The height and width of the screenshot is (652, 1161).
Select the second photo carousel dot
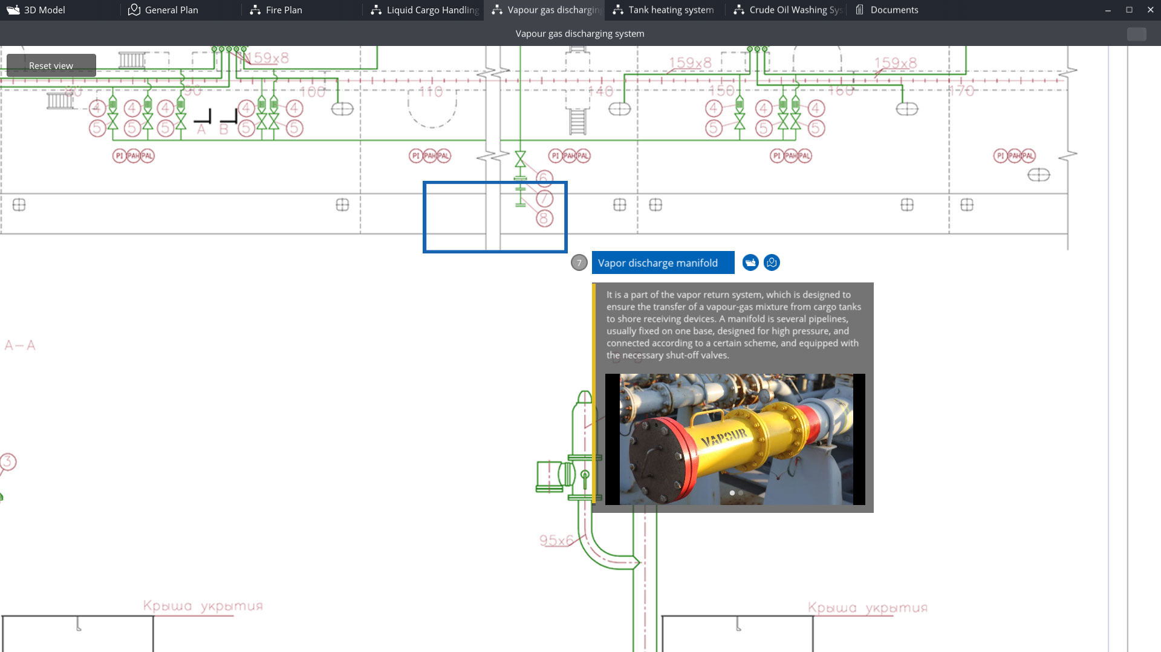point(741,493)
